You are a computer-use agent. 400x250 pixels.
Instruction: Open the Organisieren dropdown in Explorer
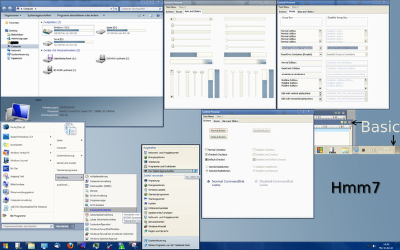click(x=12, y=16)
